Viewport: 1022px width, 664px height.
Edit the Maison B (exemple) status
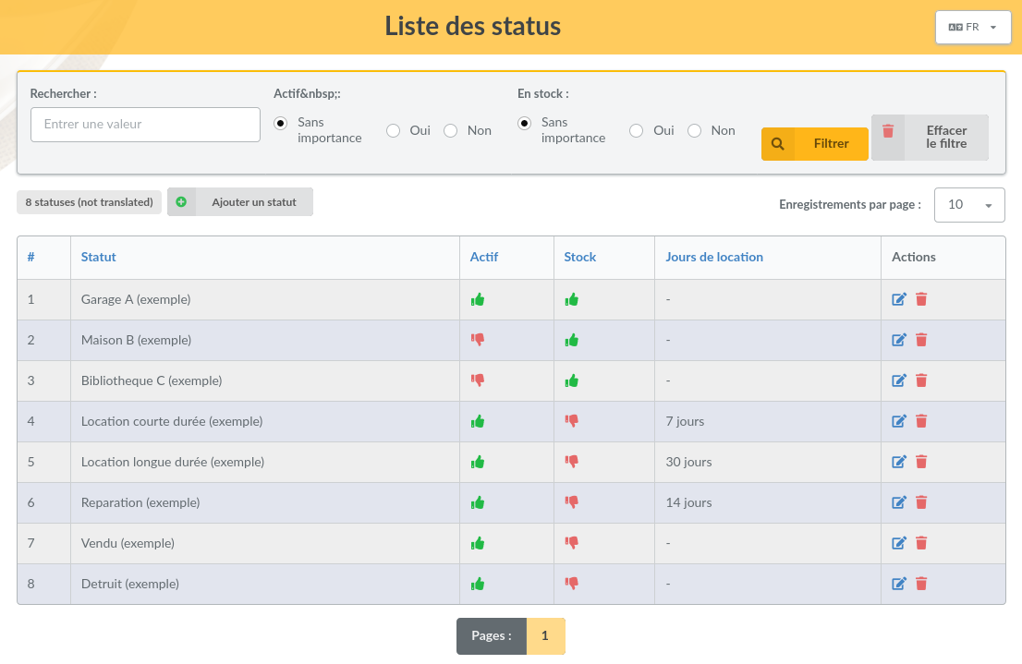[x=899, y=340]
